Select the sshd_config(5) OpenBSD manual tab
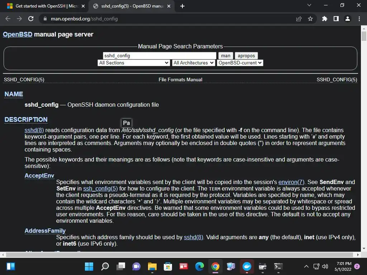 pos(133,6)
